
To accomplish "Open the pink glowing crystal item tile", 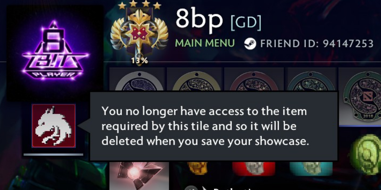I will [x=139, y=175].
